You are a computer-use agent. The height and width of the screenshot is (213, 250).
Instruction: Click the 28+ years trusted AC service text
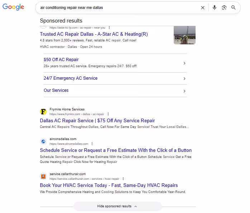coord(90,66)
